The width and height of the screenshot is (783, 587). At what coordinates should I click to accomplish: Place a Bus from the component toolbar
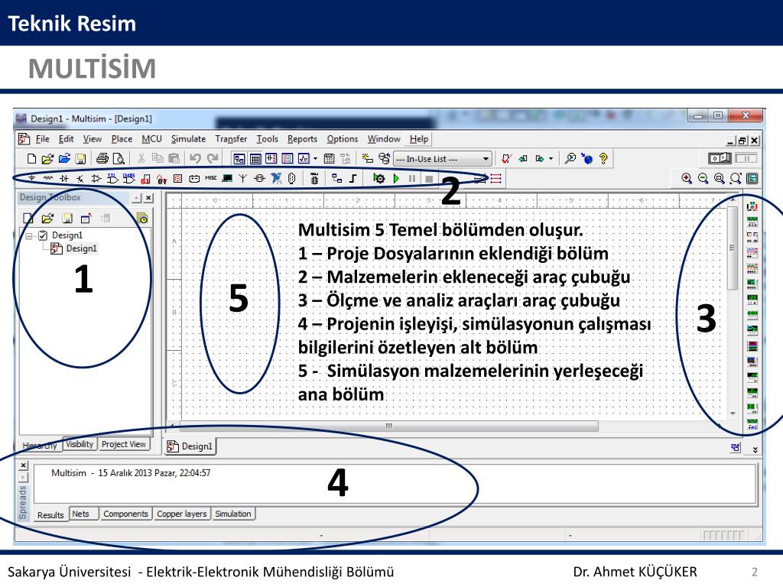(353, 178)
